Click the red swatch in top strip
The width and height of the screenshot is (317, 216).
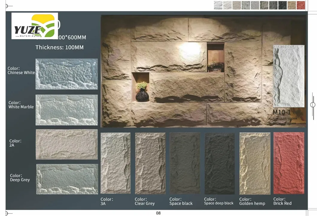pyautogui.click(x=301, y=5)
